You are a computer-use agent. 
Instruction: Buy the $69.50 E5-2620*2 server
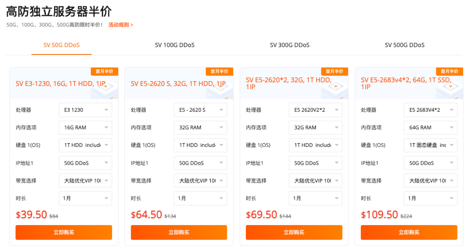294,232
